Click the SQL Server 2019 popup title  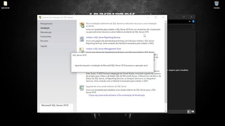point(79,55)
